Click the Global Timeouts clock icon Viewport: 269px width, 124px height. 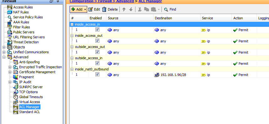point(16,97)
